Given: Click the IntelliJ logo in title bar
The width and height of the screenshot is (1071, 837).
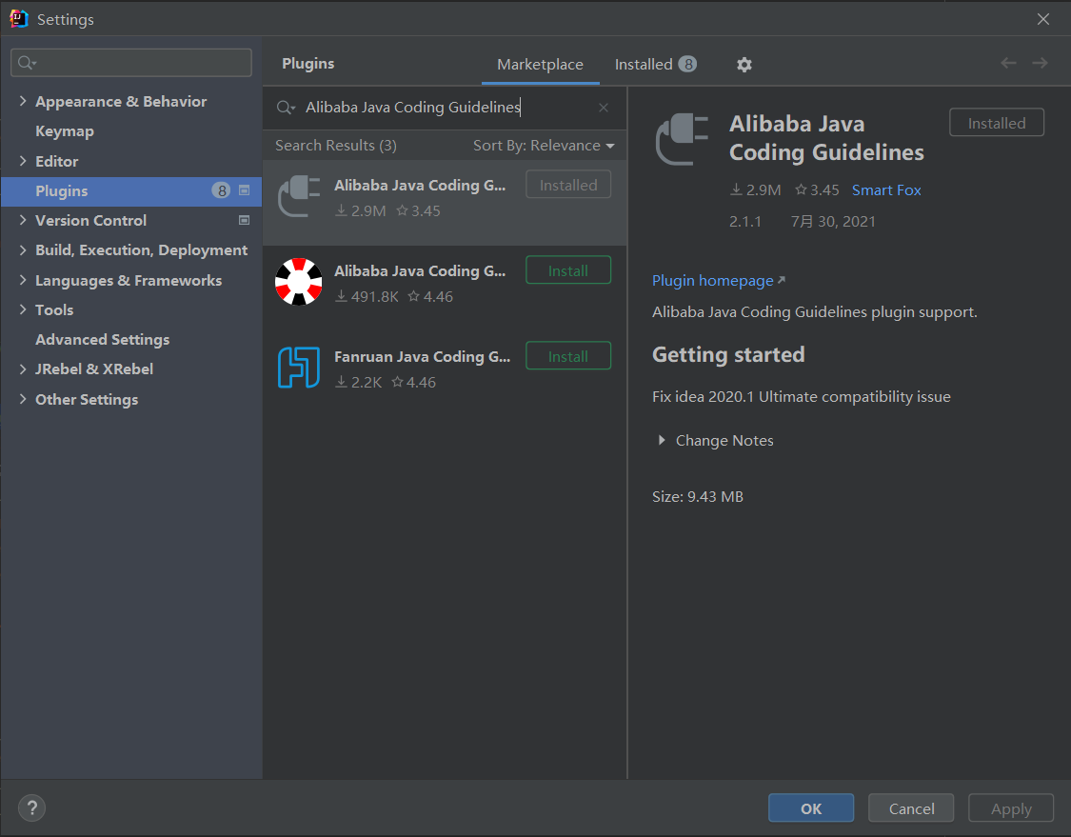Looking at the screenshot, I should click(18, 18).
